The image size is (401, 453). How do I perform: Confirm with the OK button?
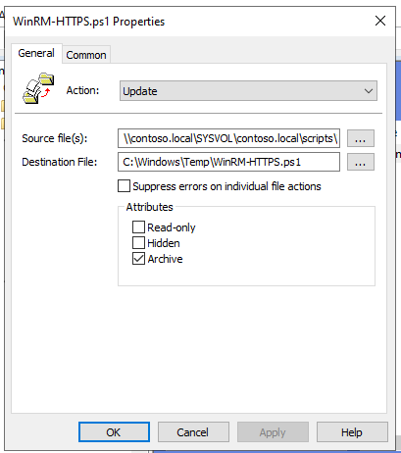point(114,432)
